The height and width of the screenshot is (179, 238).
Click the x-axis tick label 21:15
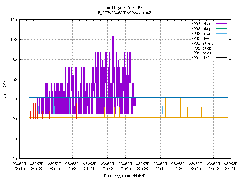90,169
